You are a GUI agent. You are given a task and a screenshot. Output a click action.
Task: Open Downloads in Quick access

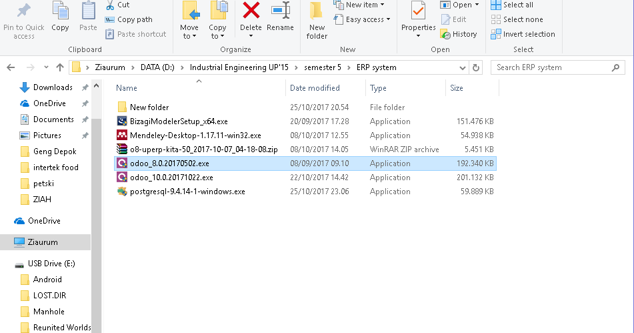tap(53, 87)
